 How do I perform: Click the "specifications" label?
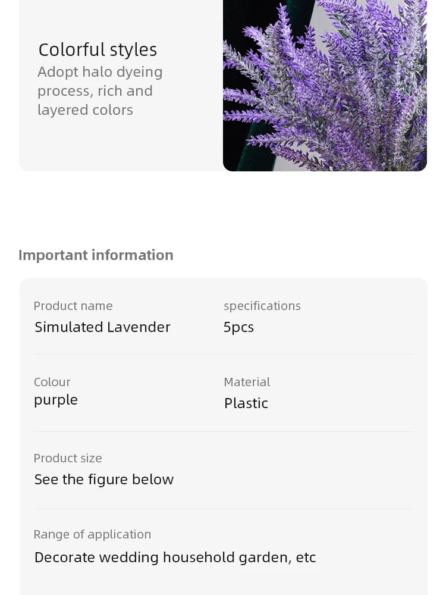click(262, 306)
